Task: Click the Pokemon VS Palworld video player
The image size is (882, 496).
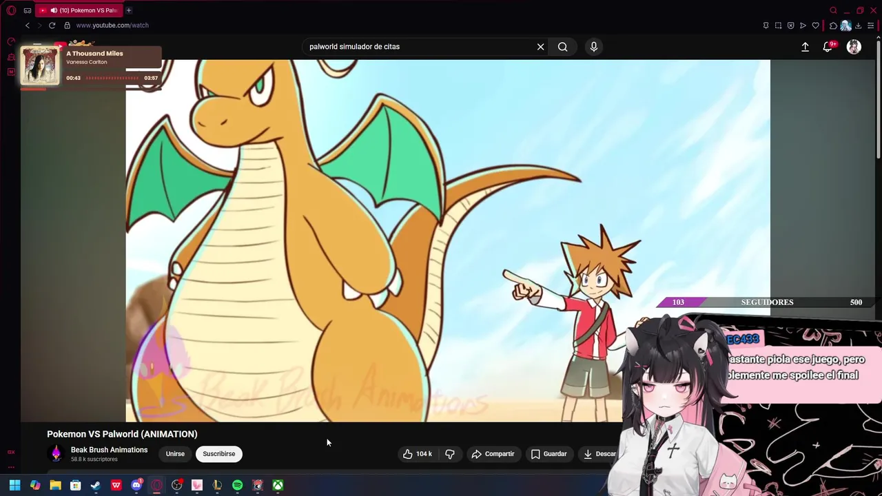Action: pyautogui.click(x=448, y=240)
